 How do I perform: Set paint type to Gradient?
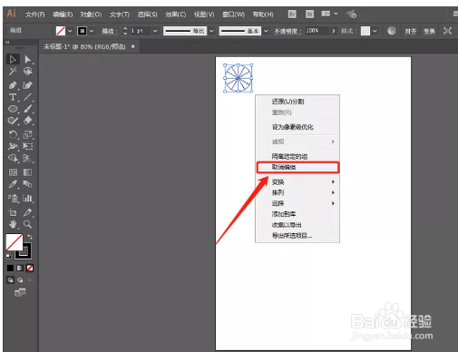tap(20, 268)
